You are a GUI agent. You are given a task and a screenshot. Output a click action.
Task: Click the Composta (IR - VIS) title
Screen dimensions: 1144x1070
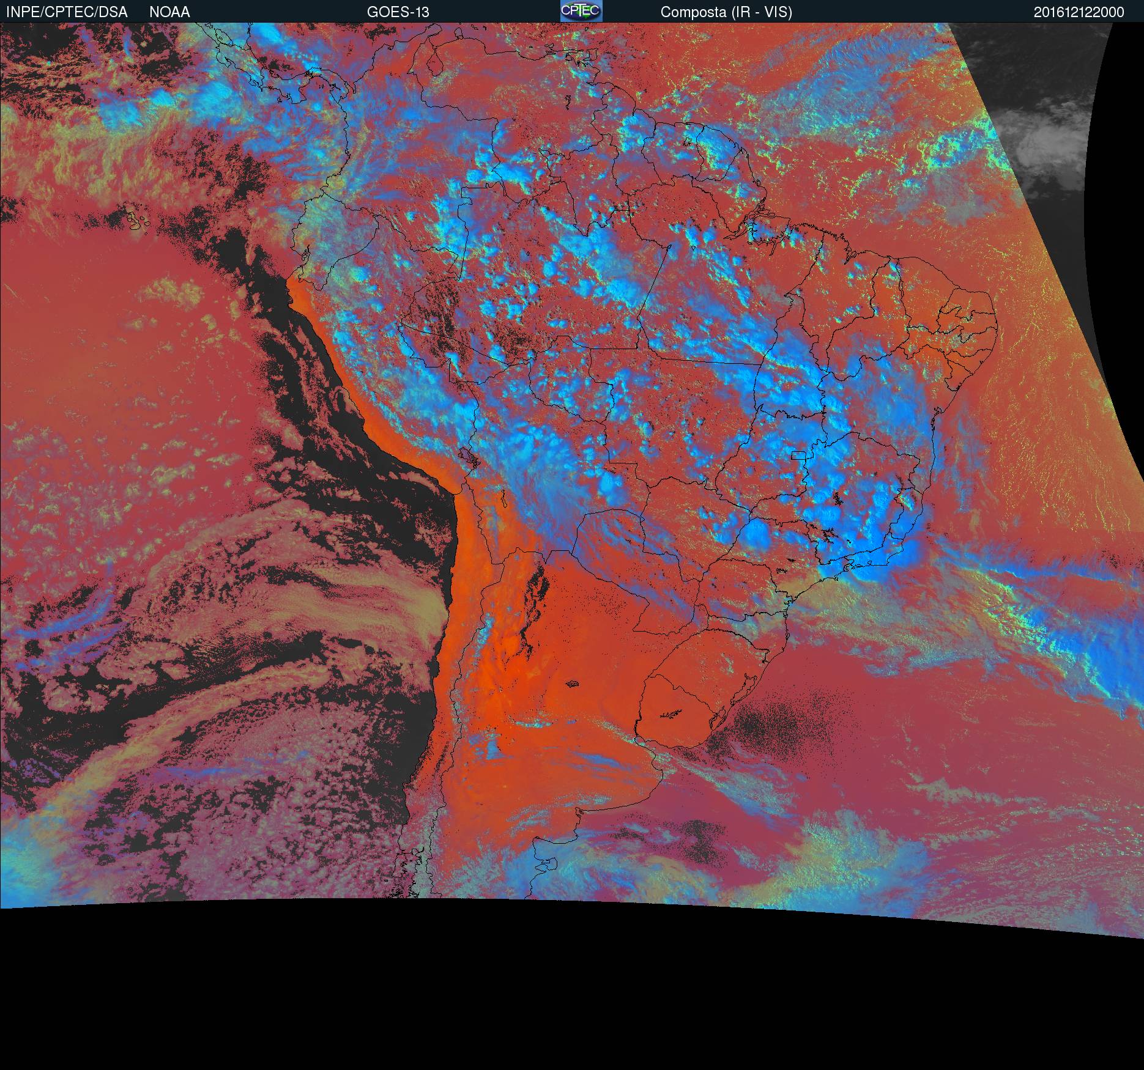coord(726,12)
